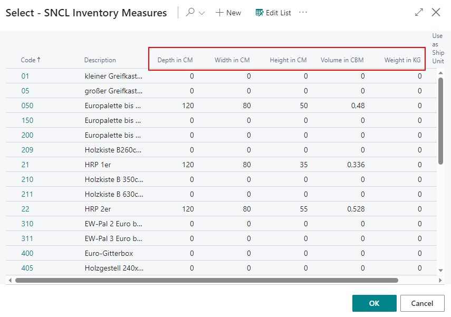Click horizontal scrollbar left arrow

[x=9, y=281]
